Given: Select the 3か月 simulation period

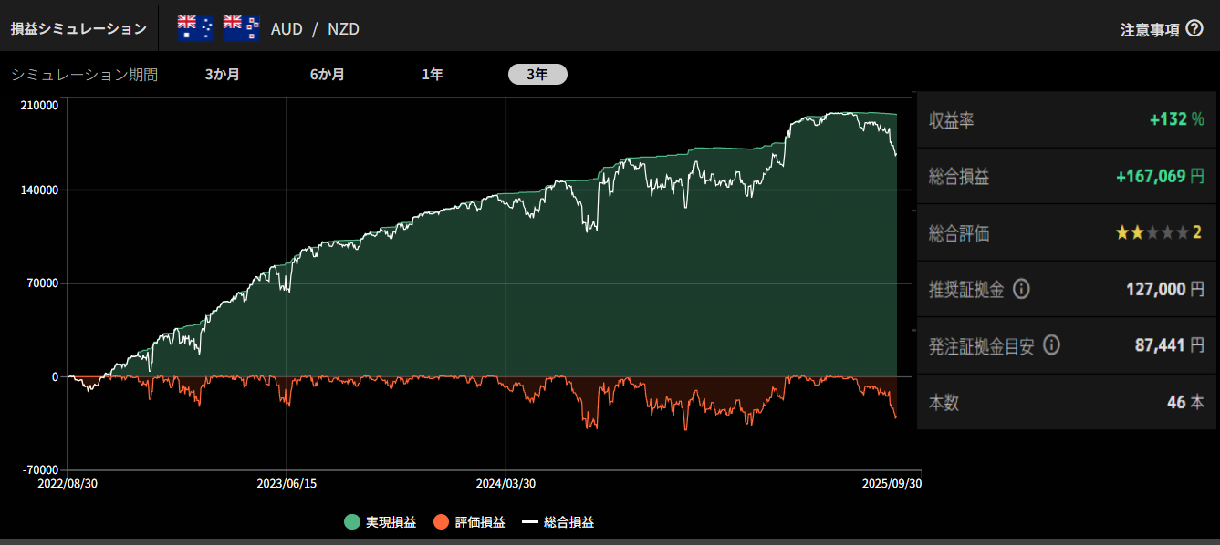Looking at the screenshot, I should coord(223,75).
